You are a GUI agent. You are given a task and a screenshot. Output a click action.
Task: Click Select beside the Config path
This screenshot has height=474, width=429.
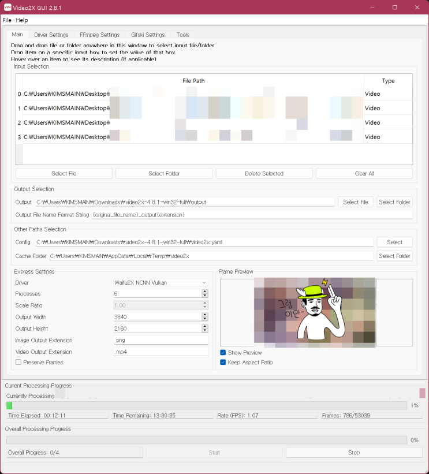(x=394, y=242)
